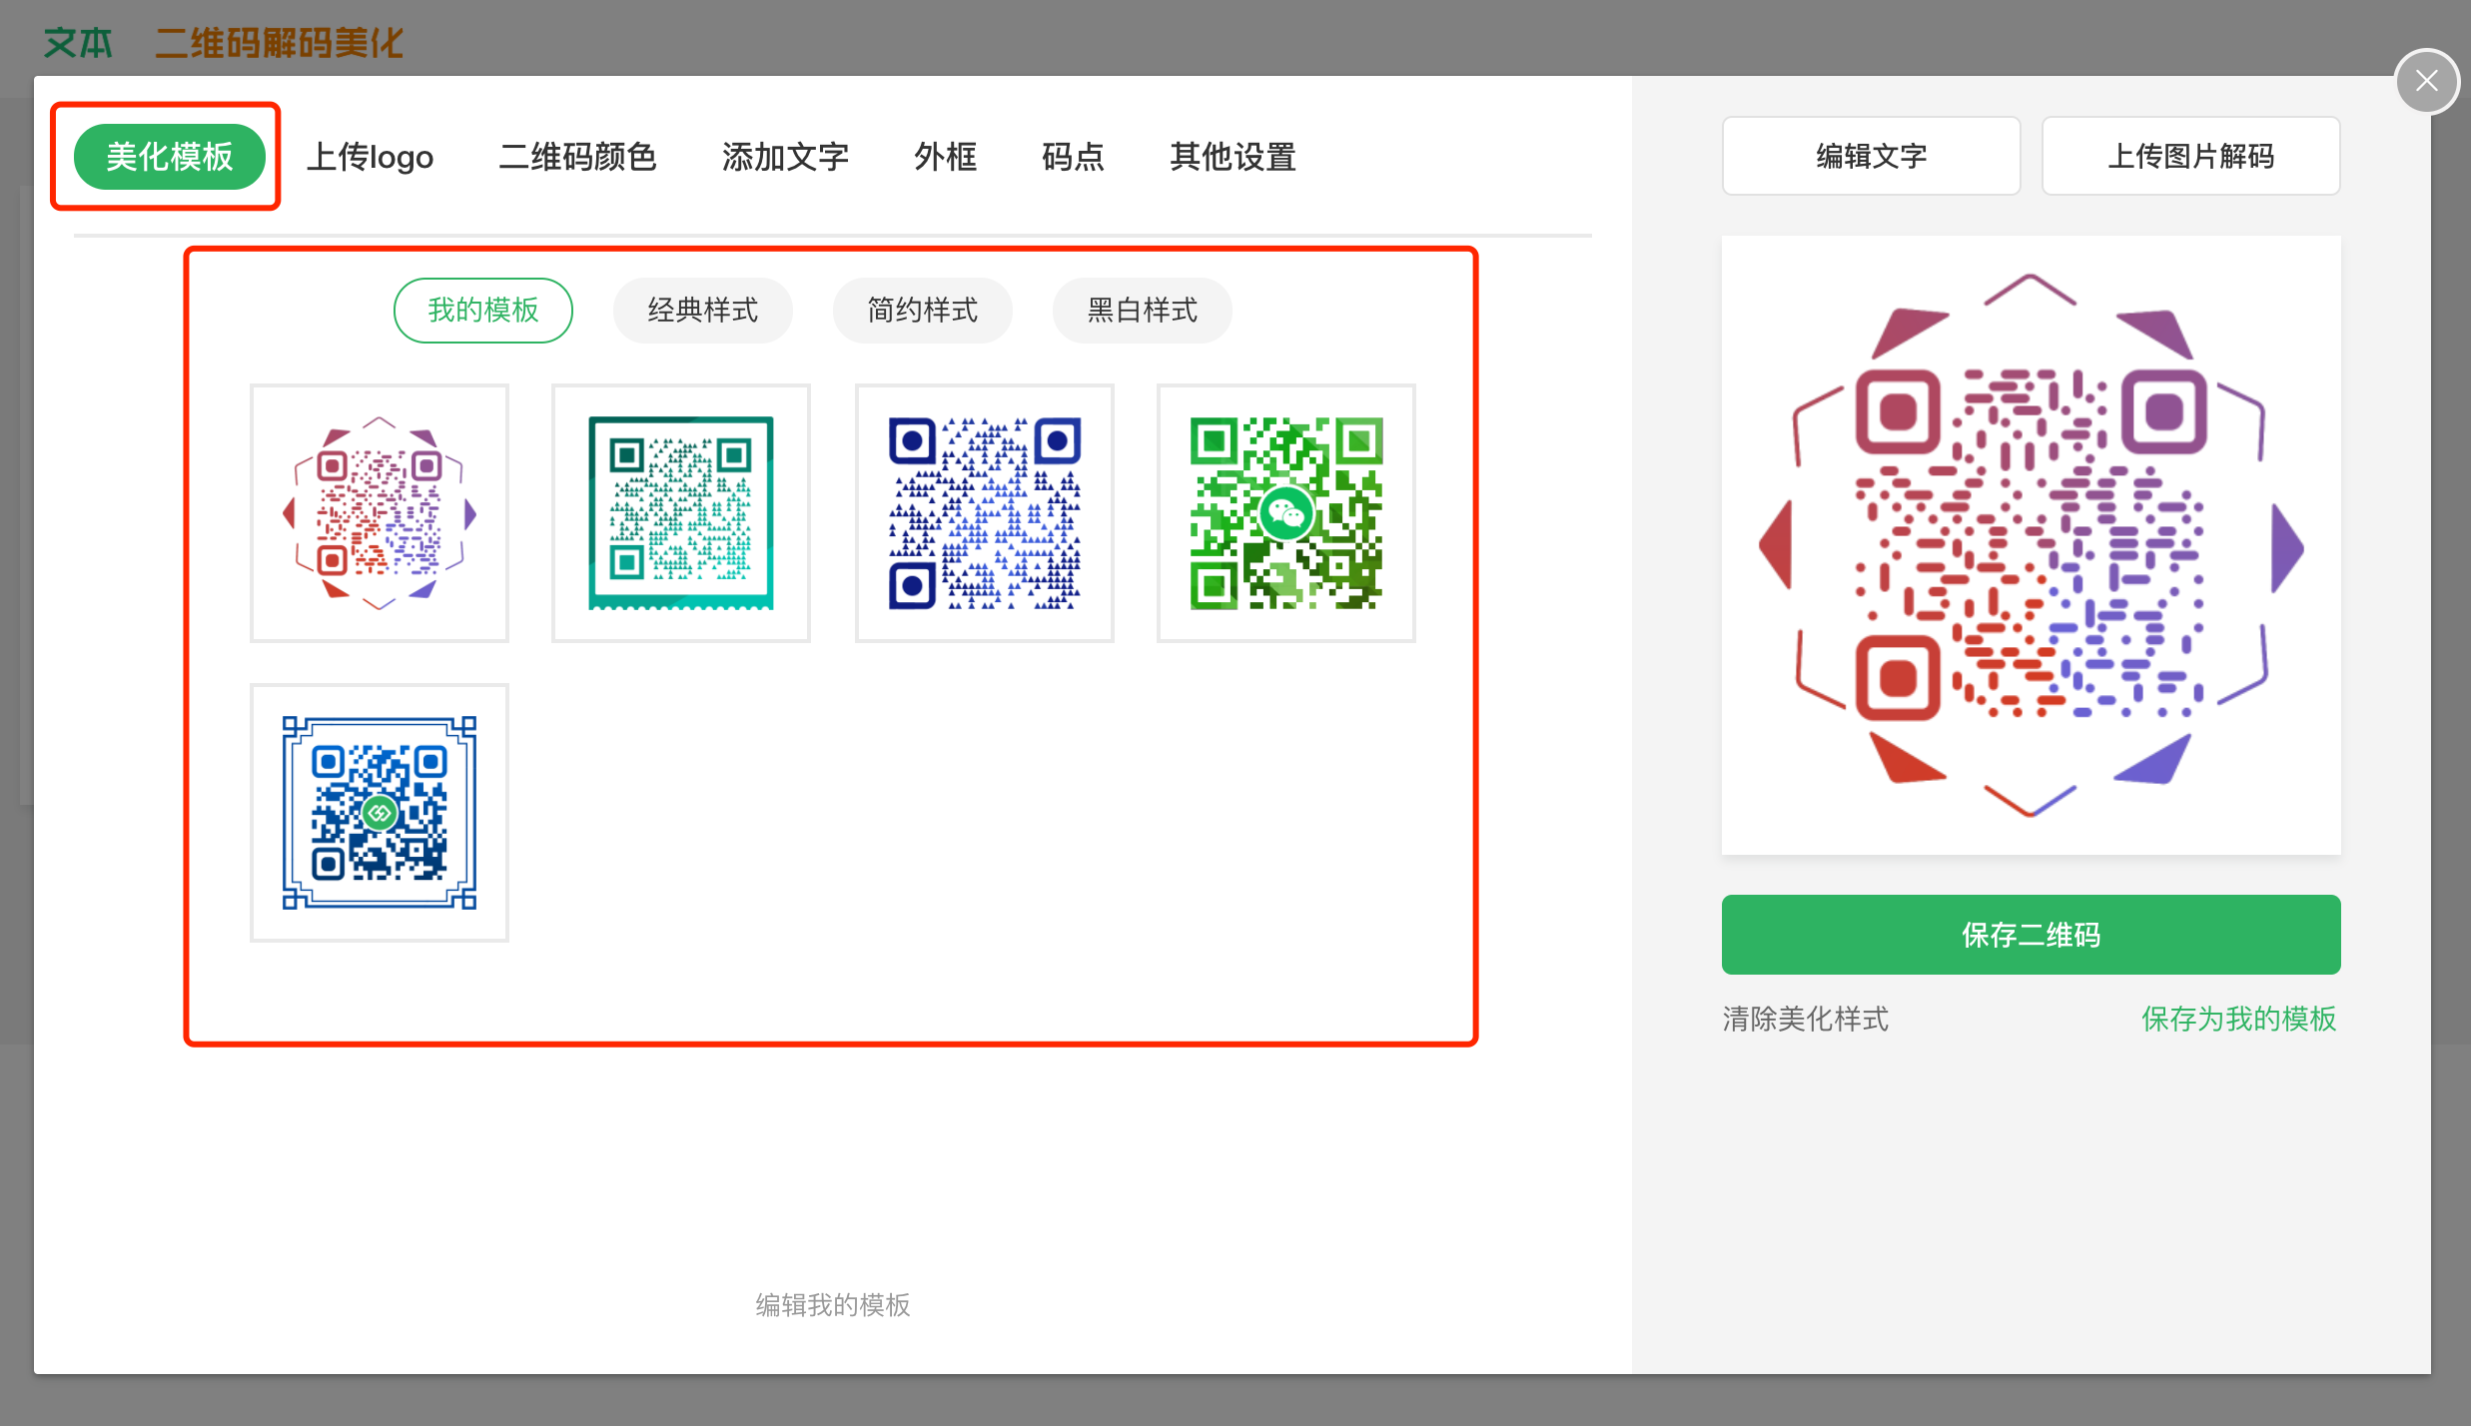The width and height of the screenshot is (2471, 1426).
Task: Switch to the 码点 tab
Action: point(1073,157)
